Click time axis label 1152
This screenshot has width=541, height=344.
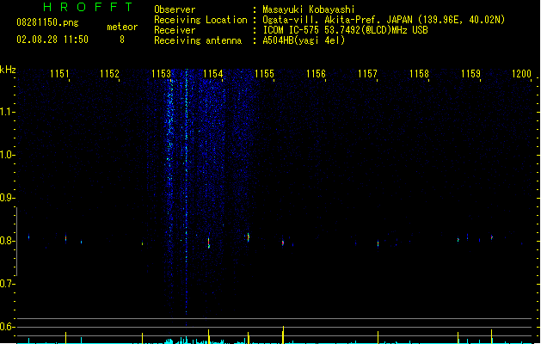click(x=109, y=74)
